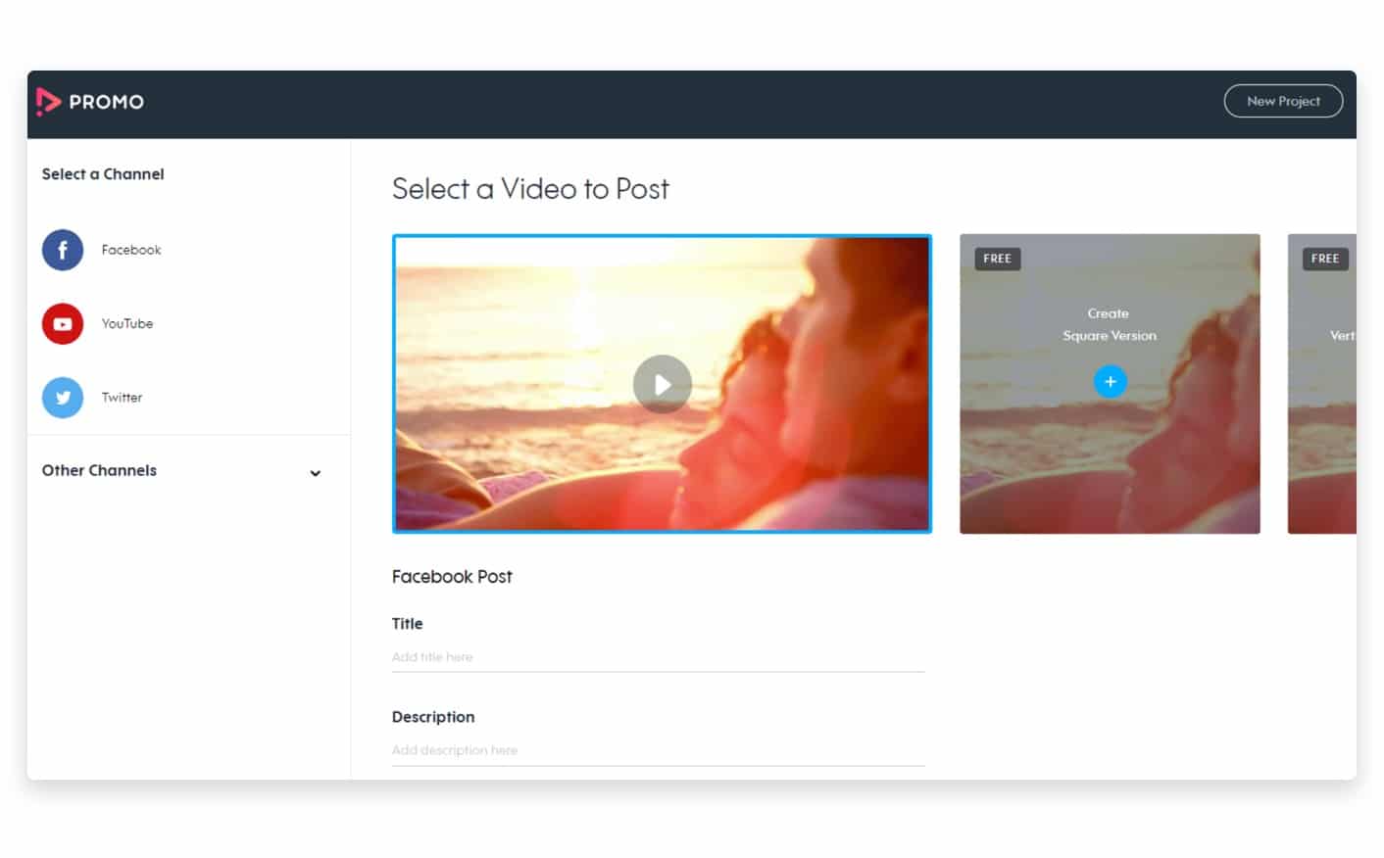Click the Facebook Post heading

tap(452, 577)
